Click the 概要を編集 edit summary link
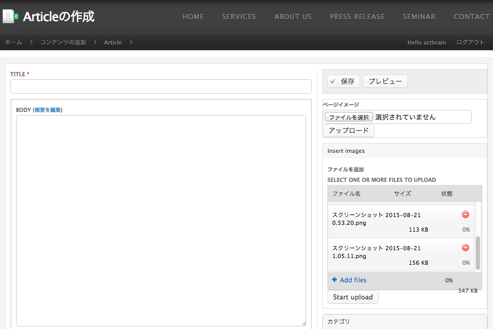This screenshot has height=329, width=493. 48,110
